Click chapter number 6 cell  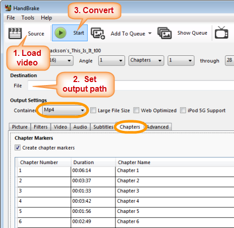[44, 222]
